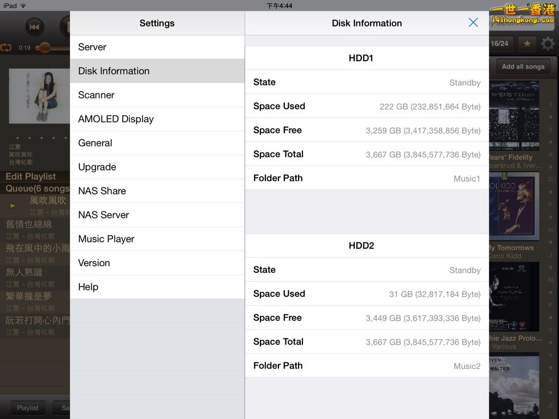This screenshot has height=419, width=559.
Task: Click the playback progress slider knob
Action: [43, 47]
